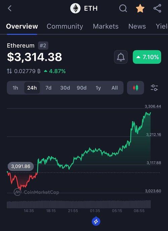Tap the Ethereum logo icon
168x231 pixels.
click(x=75, y=8)
